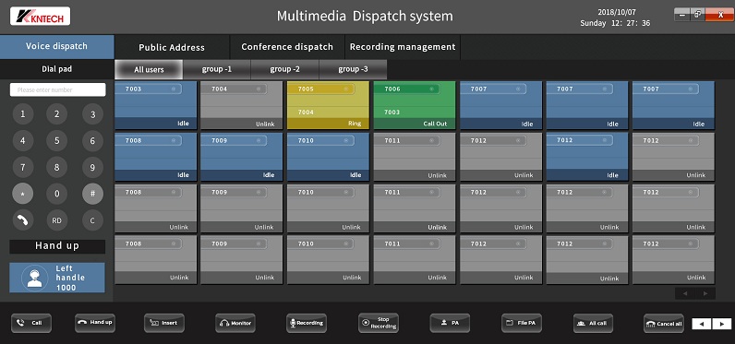Click the white left arrow in bottom toolbar
The height and width of the screenshot is (344, 735).
tap(701, 324)
